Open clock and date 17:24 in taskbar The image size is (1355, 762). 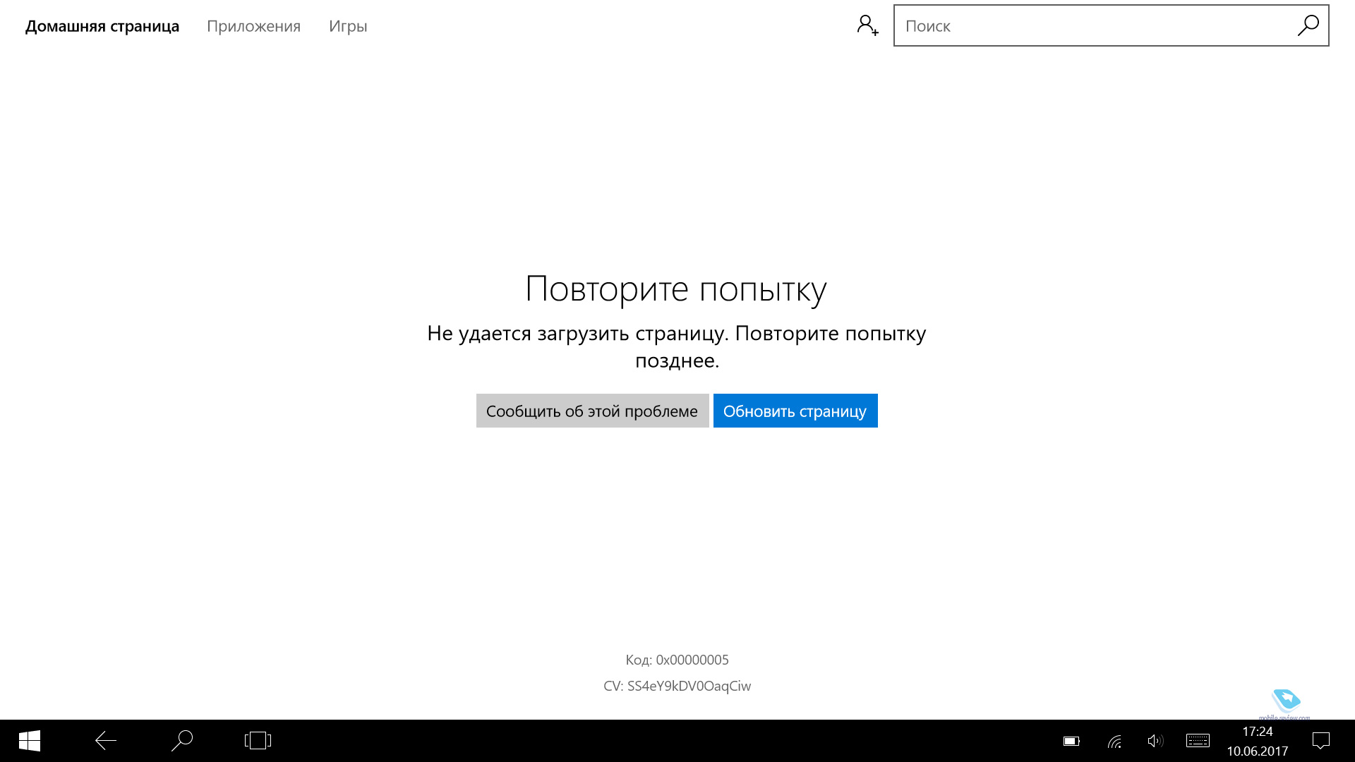click(x=1257, y=741)
